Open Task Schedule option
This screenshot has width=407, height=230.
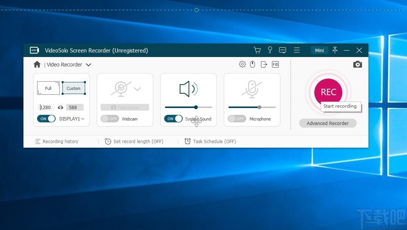[x=210, y=141]
